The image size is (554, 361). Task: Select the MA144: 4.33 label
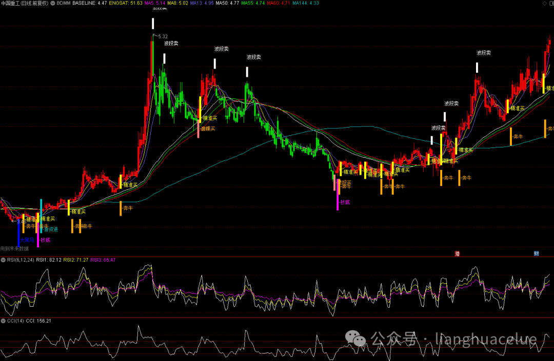coord(306,3)
